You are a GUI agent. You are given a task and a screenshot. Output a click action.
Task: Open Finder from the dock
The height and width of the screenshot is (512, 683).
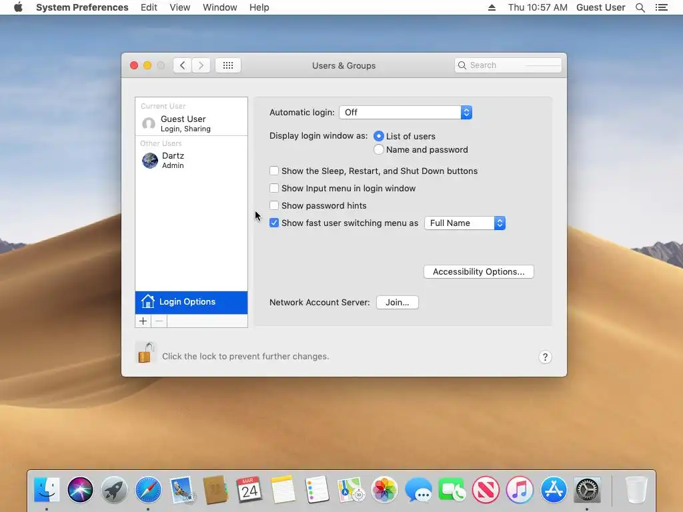point(47,489)
